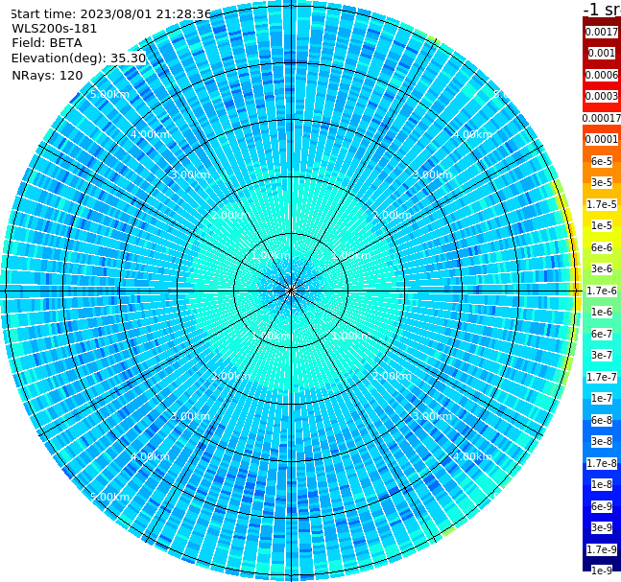Select the 1e-6 colorbar label
The width and height of the screenshot is (621, 582).
(602, 312)
